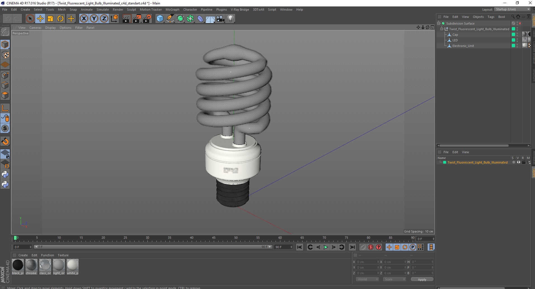Open the upper Python script icon
The height and width of the screenshot is (289, 535).
(x=5, y=174)
